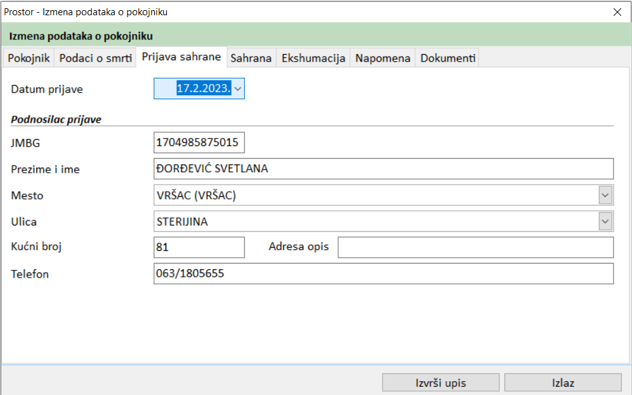This screenshot has height=395, width=632.
Task: Switch to the Napomena tab
Action: click(383, 58)
